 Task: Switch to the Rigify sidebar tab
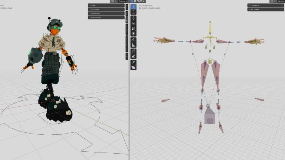tap(127, 56)
